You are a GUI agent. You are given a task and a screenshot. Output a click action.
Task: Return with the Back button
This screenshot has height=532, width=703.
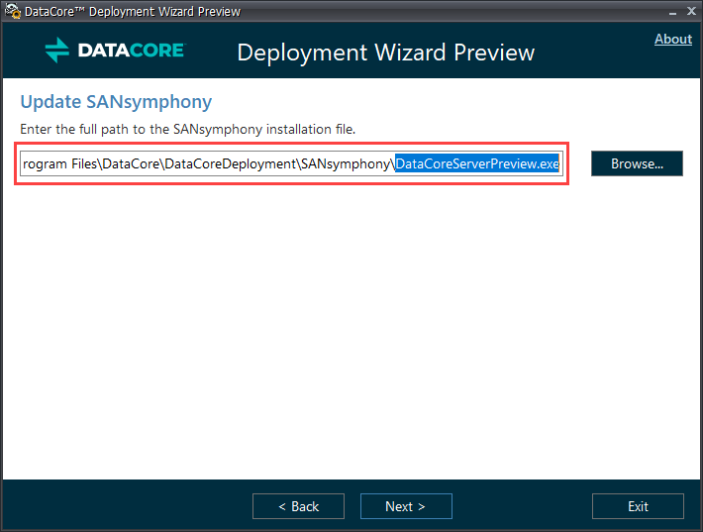(298, 506)
